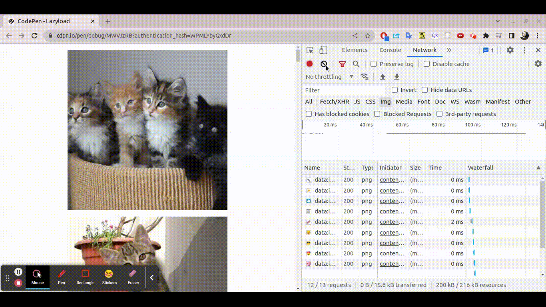Click the 2 ms time cell
This screenshot has height=307, width=546.
coord(446,222)
